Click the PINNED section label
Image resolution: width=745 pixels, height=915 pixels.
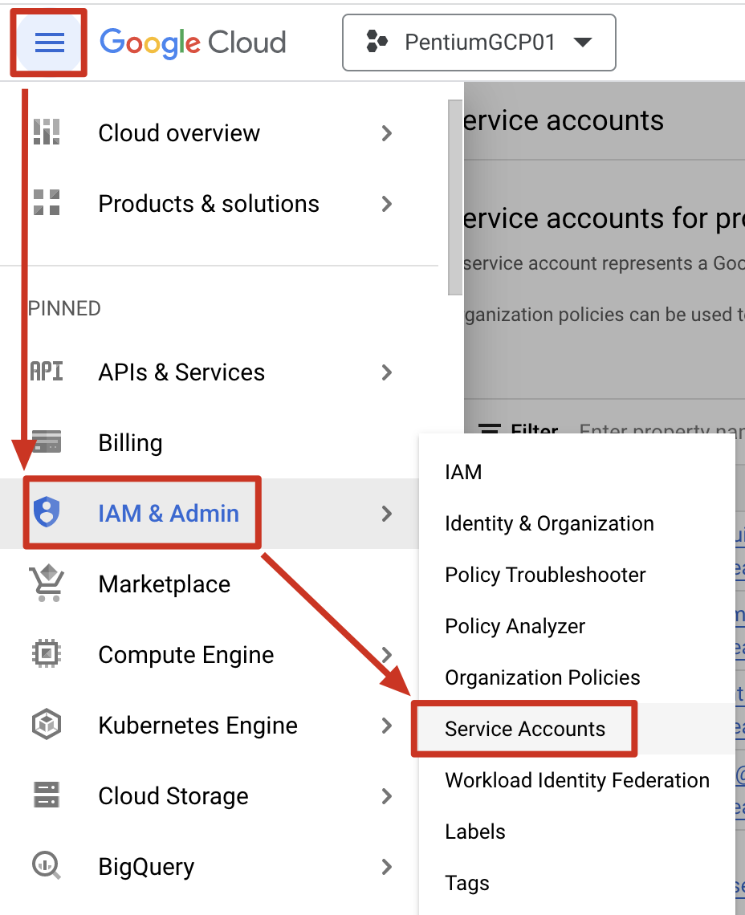[x=64, y=308]
